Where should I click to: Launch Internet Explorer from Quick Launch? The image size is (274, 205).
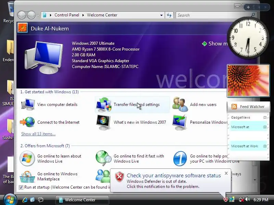click(25, 200)
